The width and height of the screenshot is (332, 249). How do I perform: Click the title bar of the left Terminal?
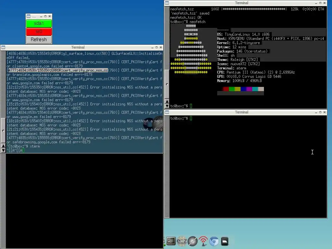[78, 47]
